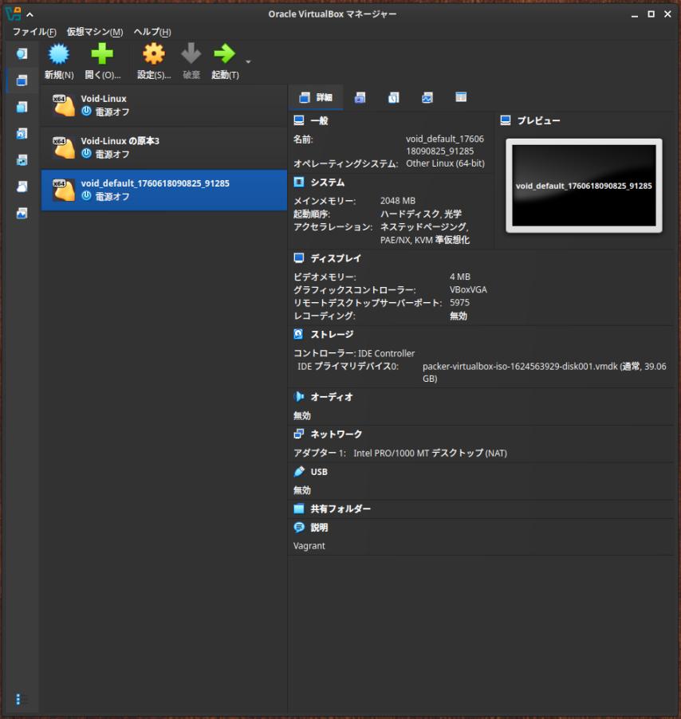Click the Other Linux (64-bit) OS value
The image size is (681, 719).
[445, 163]
